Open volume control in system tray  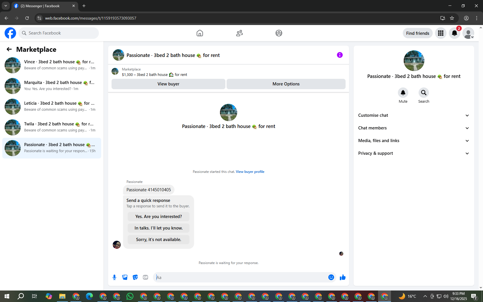click(x=446, y=296)
